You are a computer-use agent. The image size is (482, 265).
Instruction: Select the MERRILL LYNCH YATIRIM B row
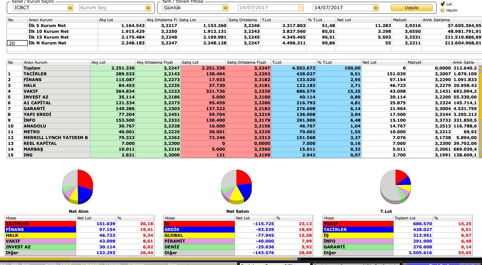pos(242,138)
